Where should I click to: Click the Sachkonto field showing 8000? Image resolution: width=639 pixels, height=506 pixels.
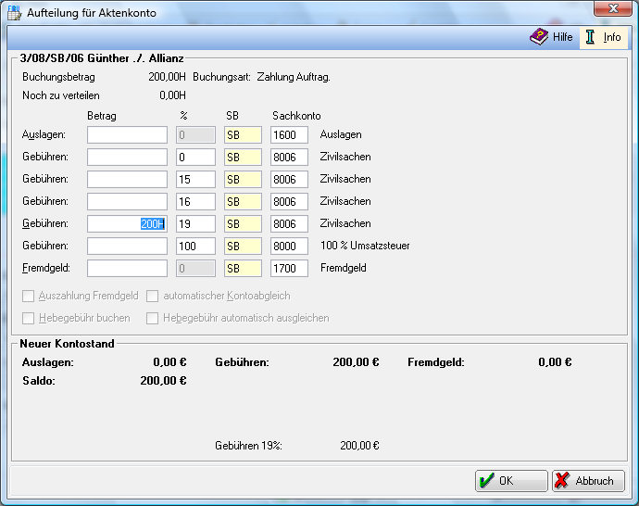click(x=289, y=246)
